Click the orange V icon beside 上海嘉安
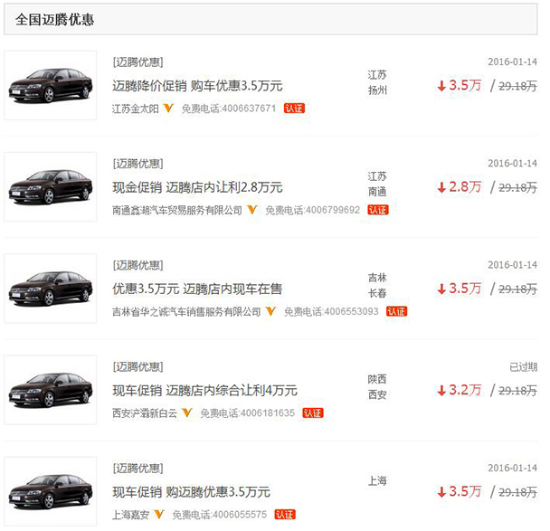550x531 pixels. point(158,514)
